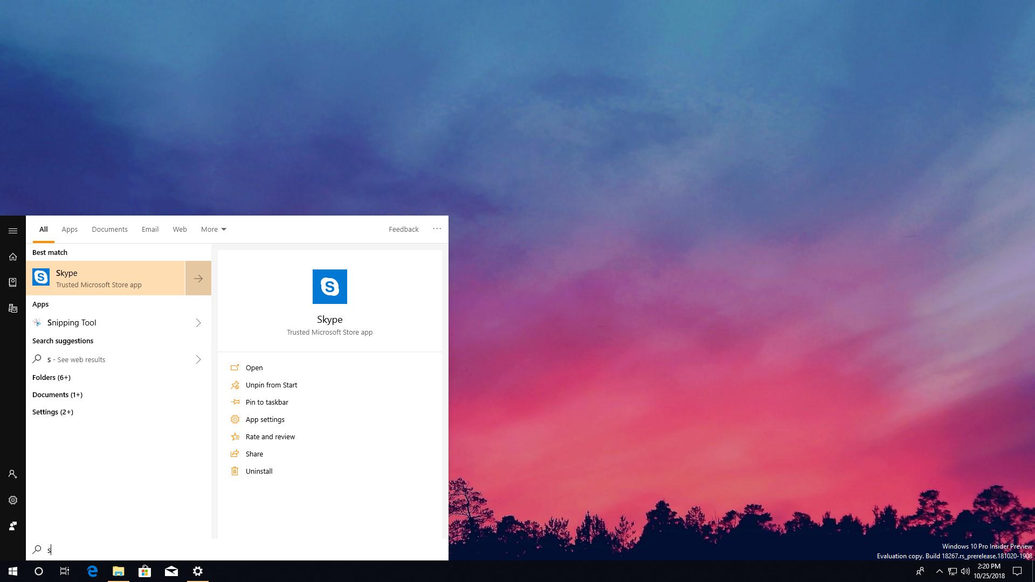Open network icon in system tray
Screen dimensions: 1035x582
pyautogui.click(x=953, y=571)
